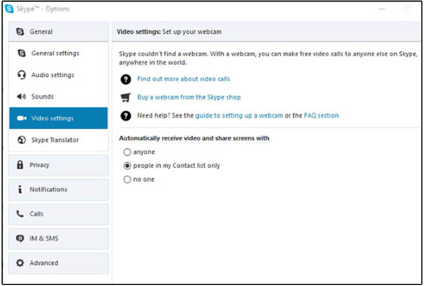Viewport: 424px width, 286px height.
Task: Expand the Calls section
Action: (x=58, y=214)
